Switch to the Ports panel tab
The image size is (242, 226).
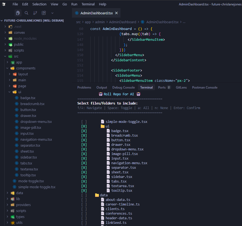coord(164,87)
